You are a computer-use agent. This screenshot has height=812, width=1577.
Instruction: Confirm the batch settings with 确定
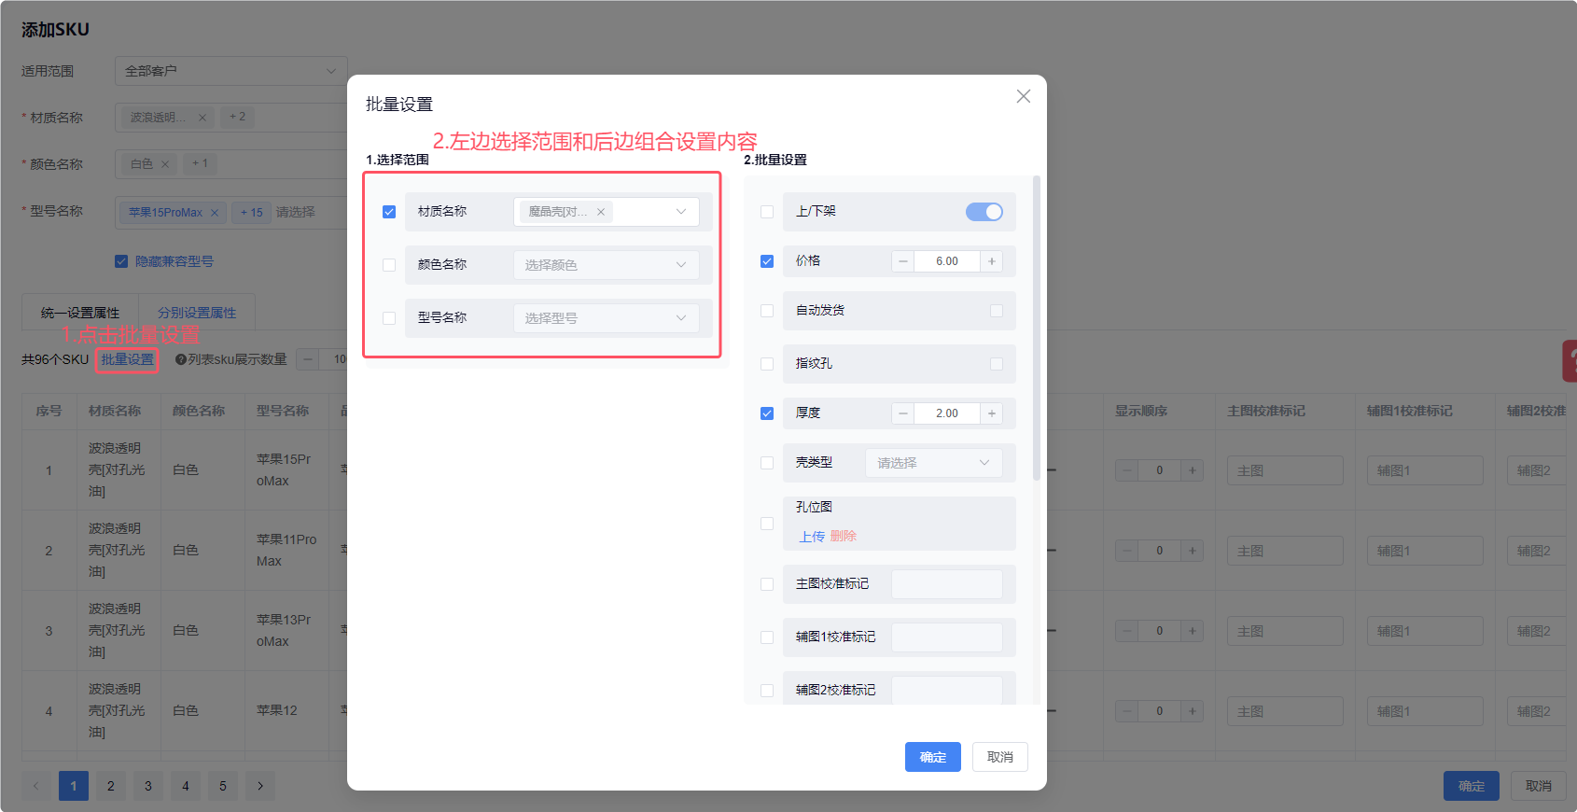(932, 757)
